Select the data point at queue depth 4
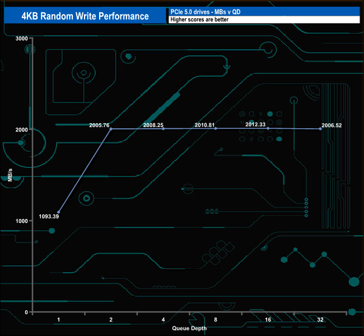 point(164,129)
